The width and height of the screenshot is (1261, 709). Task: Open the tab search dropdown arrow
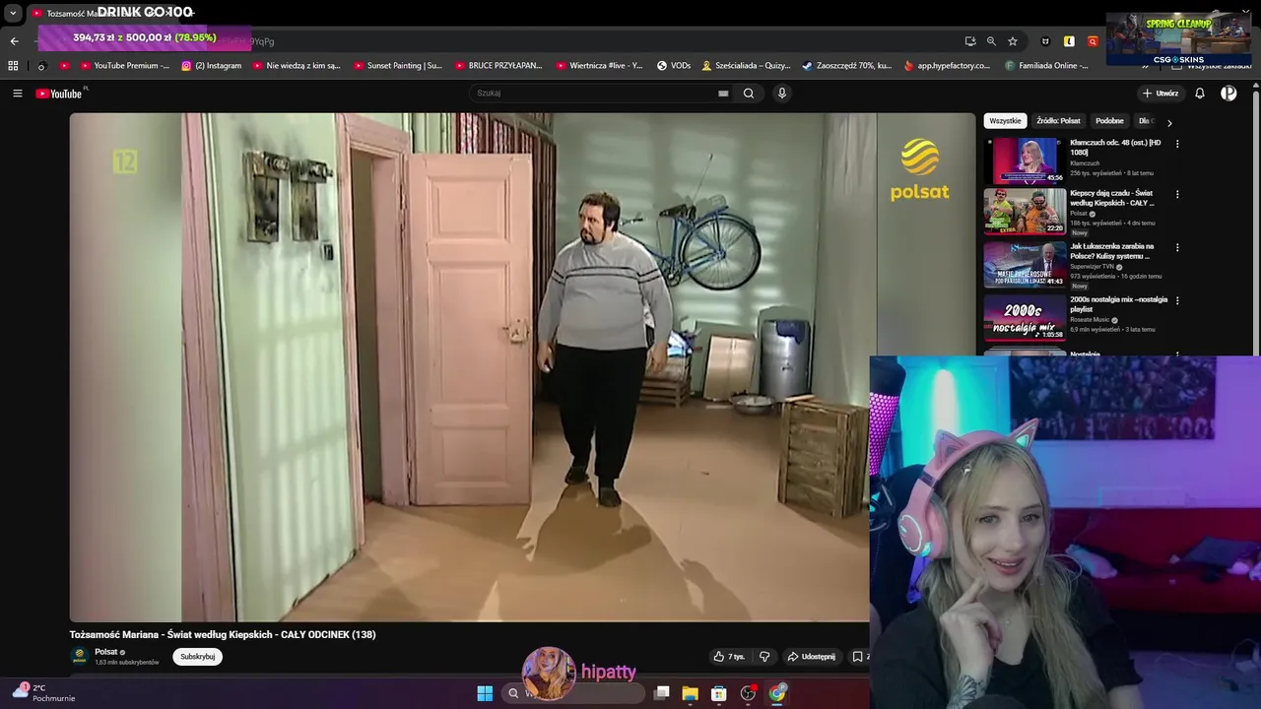[13, 14]
